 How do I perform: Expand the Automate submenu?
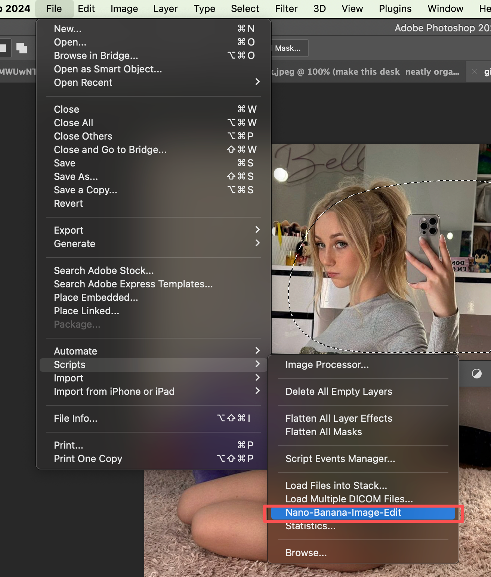coord(153,351)
